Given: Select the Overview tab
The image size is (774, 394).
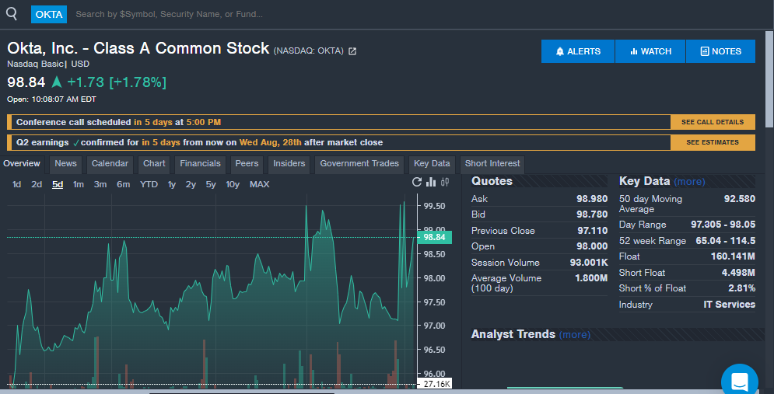Looking at the screenshot, I should click(22, 164).
